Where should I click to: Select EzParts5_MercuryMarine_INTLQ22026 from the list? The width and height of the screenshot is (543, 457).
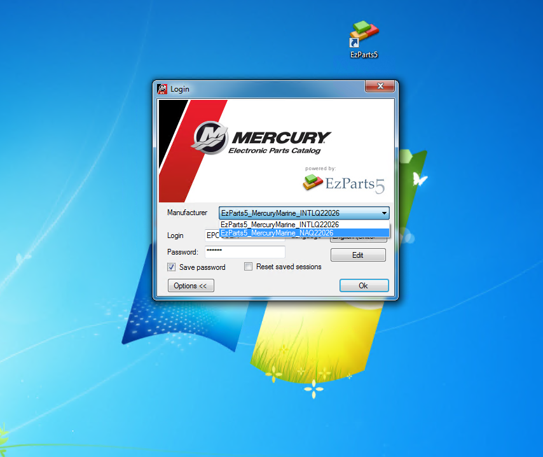305,224
